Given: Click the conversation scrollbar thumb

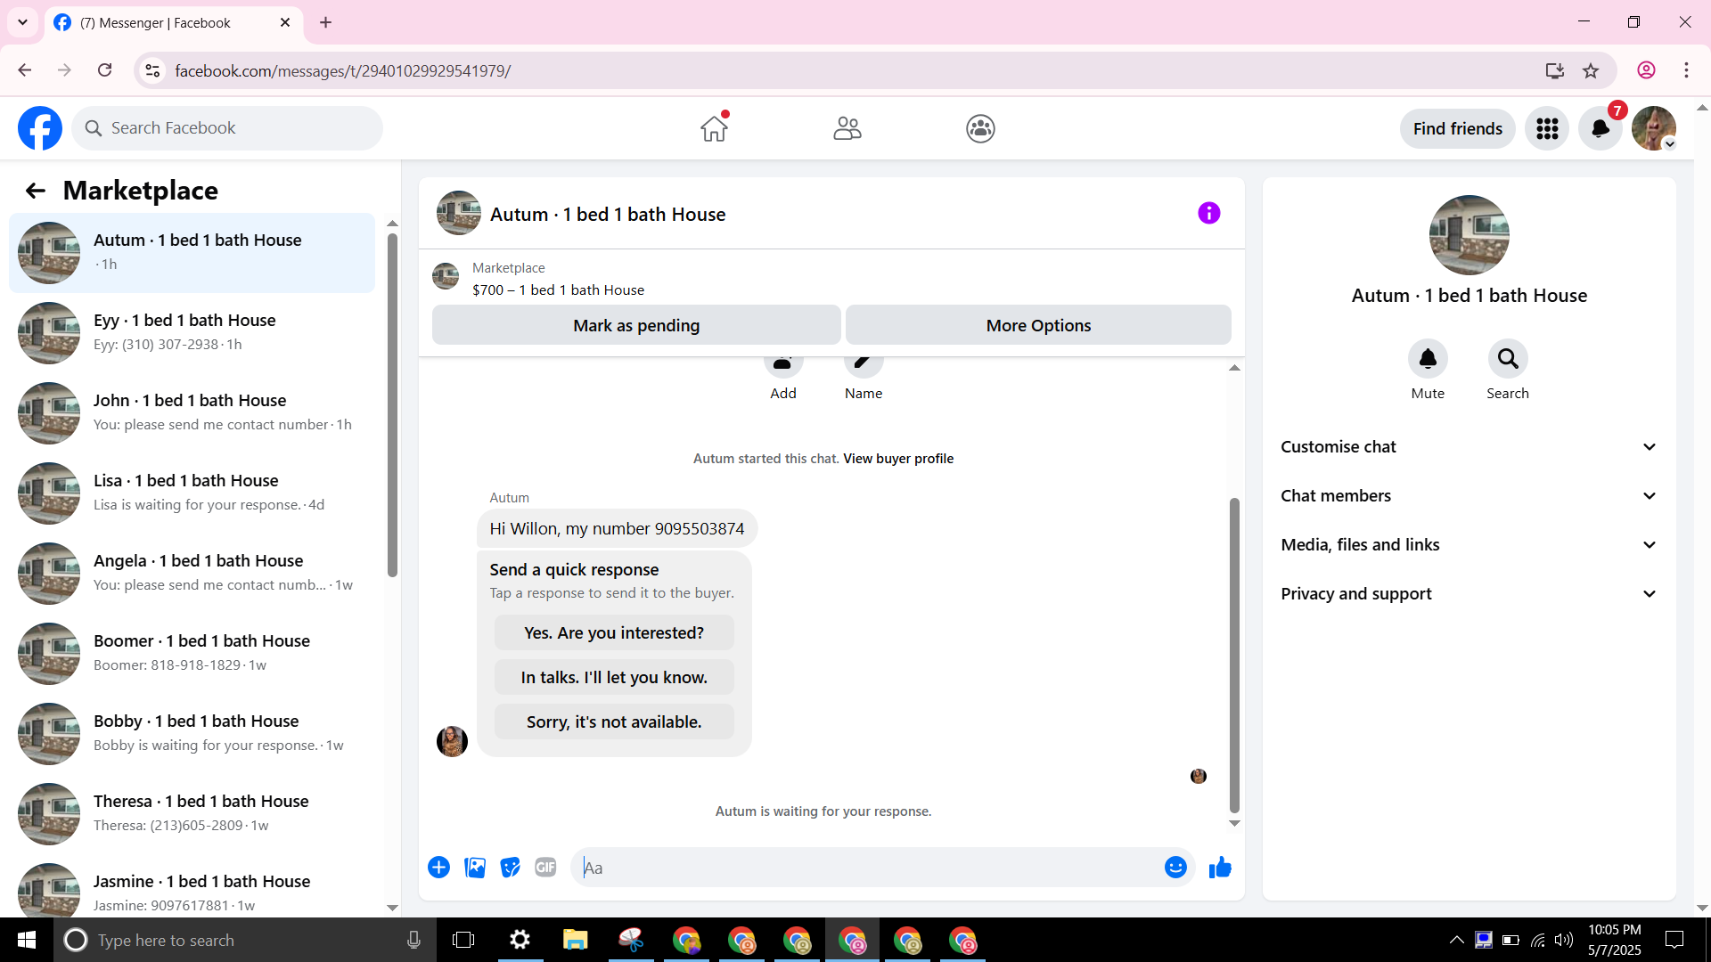Looking at the screenshot, I should 1234,655.
